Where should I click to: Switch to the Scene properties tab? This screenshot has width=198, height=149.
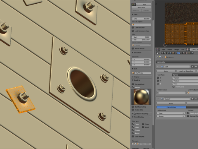click(168, 53)
